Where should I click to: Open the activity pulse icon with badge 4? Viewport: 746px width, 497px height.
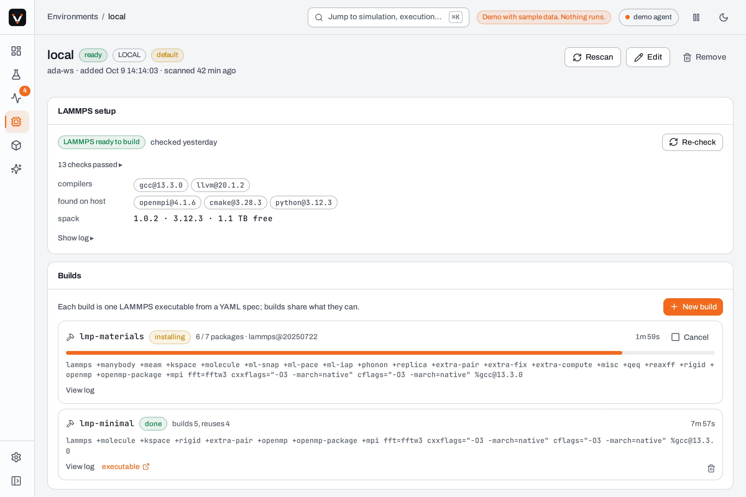tap(16, 98)
